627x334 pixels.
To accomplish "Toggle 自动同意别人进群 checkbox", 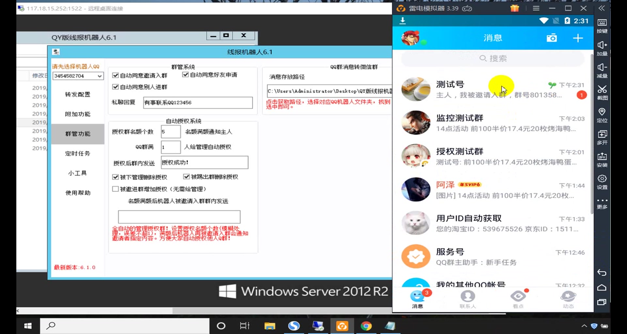I will coord(115,87).
